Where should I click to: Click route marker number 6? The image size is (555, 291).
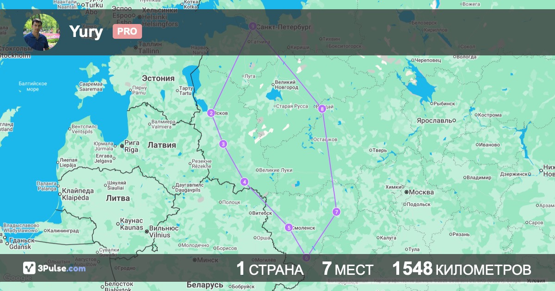[x=306, y=257]
